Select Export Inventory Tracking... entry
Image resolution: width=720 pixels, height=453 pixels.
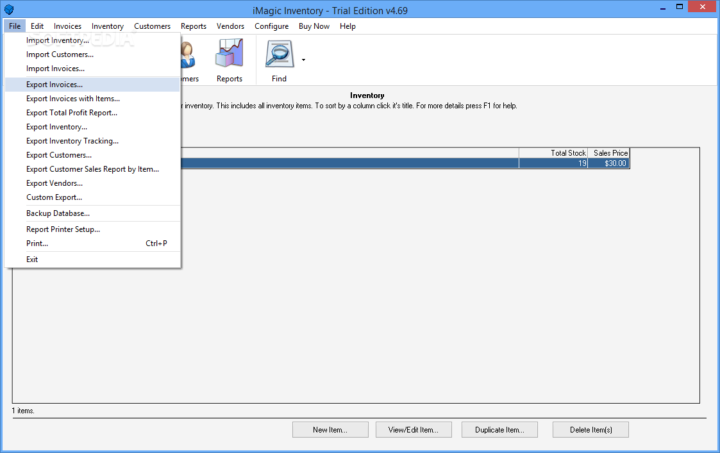point(92,141)
